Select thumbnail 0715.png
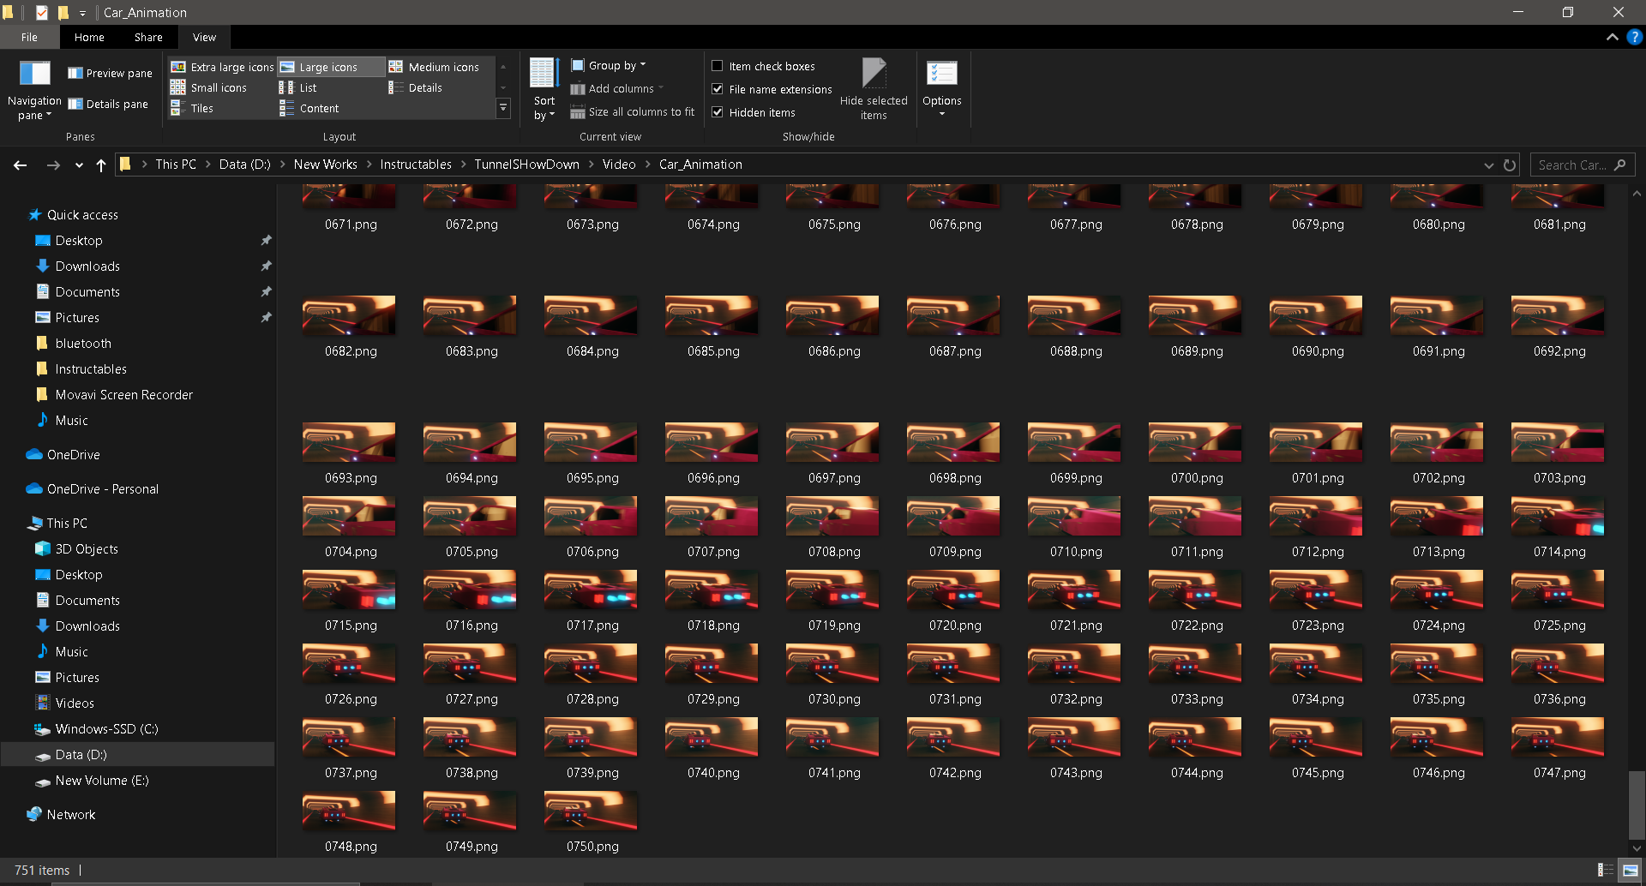1646x886 pixels. point(349,590)
